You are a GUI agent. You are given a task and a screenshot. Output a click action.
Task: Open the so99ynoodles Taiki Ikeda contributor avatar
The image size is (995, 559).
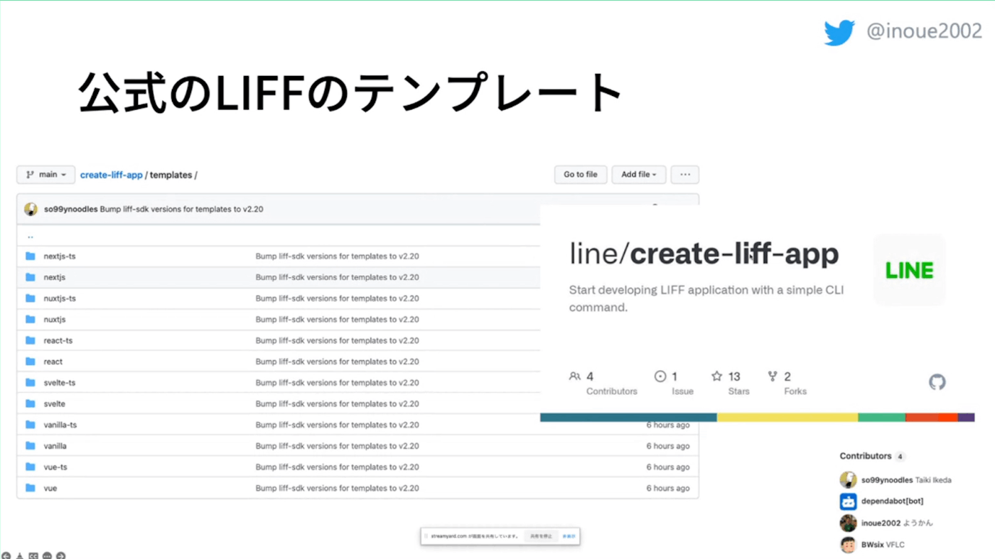coord(849,480)
